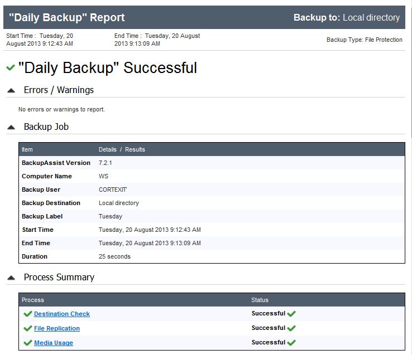The height and width of the screenshot is (355, 412).
Task: Click the Process column header
Action: 33,300
